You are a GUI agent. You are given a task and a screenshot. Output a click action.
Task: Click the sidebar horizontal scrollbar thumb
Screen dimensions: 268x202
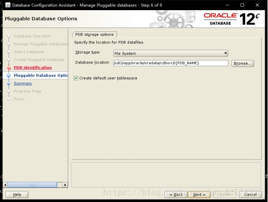pyautogui.click(x=32, y=185)
